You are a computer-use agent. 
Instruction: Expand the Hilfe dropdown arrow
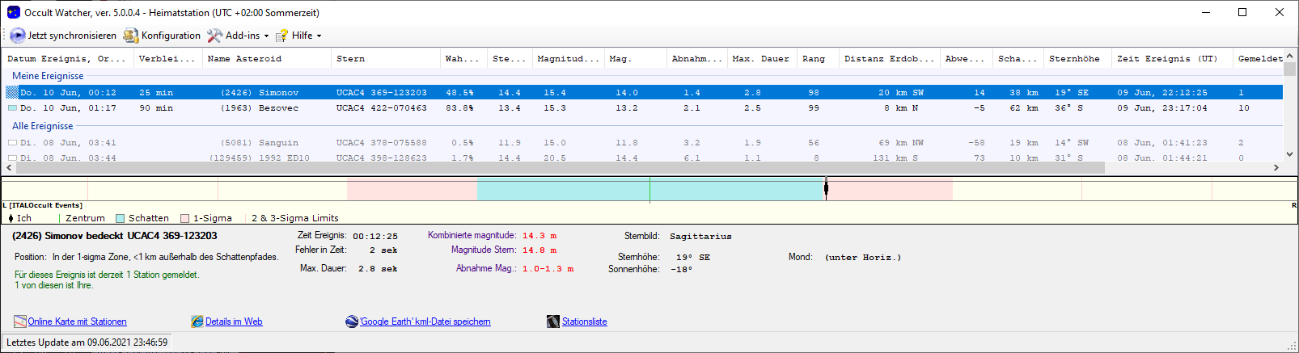(319, 36)
